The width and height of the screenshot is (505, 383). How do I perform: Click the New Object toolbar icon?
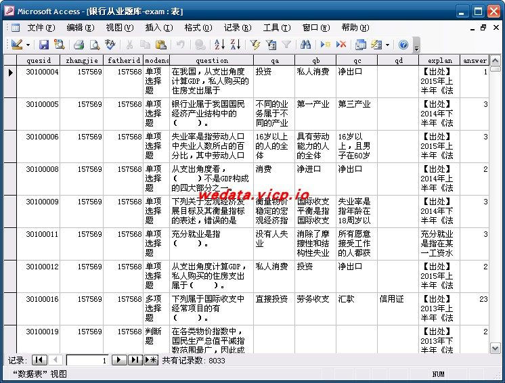click(x=376, y=45)
